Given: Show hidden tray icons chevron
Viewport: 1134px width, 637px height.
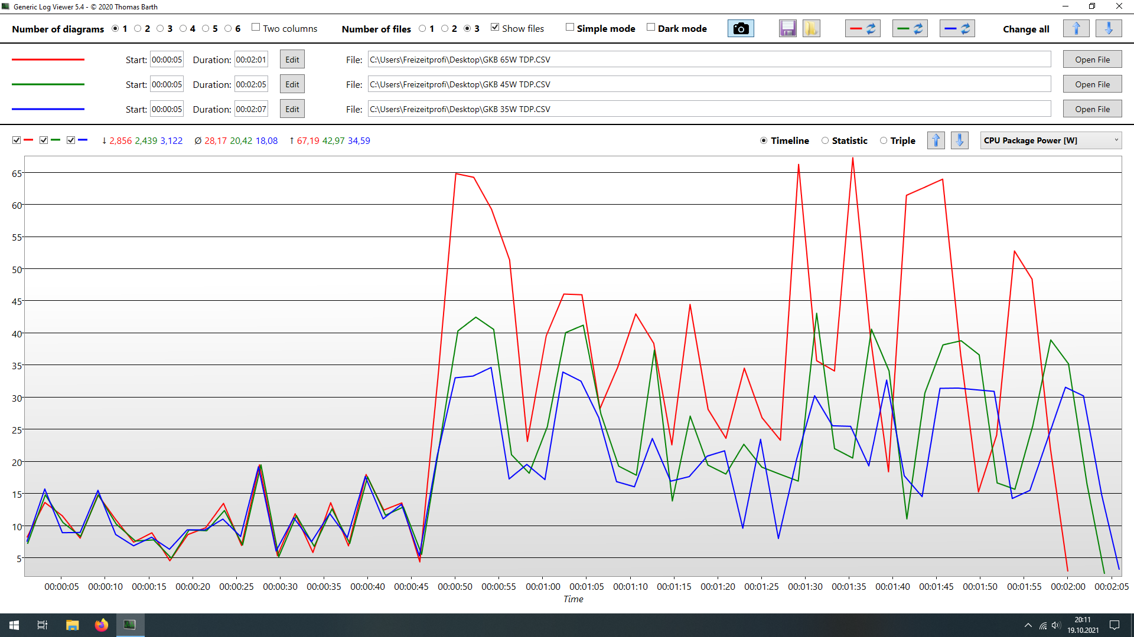Looking at the screenshot, I should (x=1028, y=625).
